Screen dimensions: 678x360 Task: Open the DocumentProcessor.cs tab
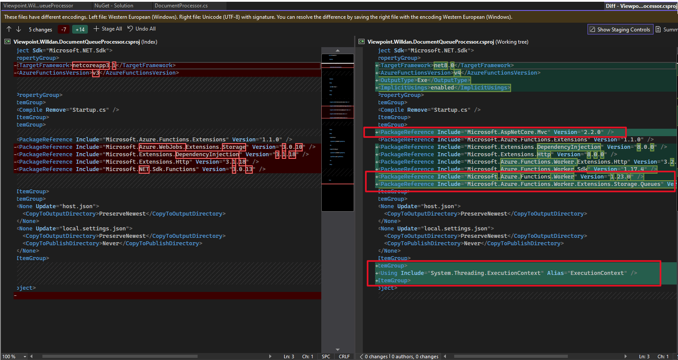181,6
